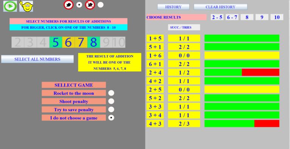Click the CLEAR HISTORY button
290x149 pixels.
click(x=221, y=7)
